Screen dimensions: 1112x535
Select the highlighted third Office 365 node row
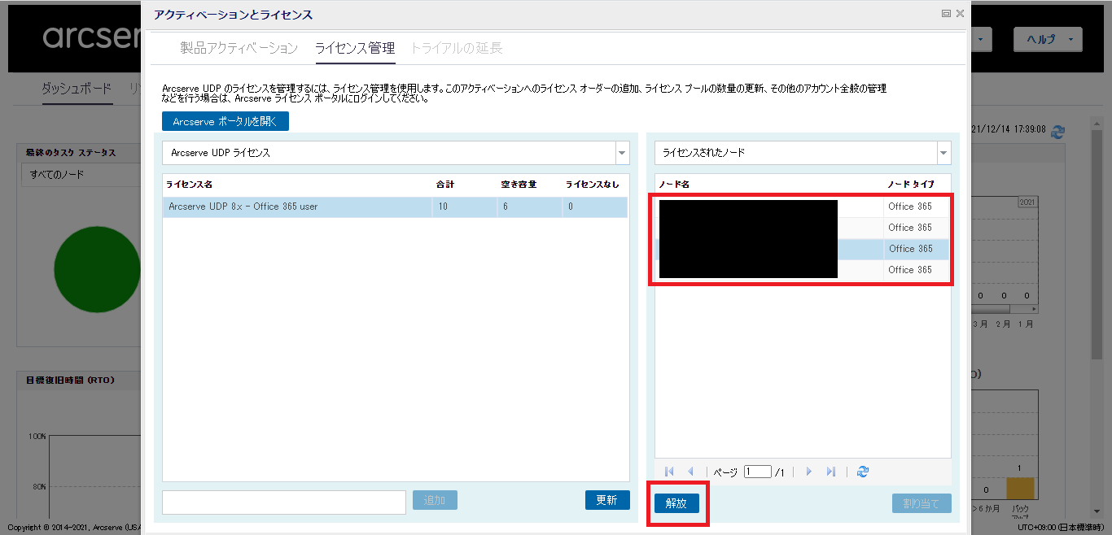pyautogui.click(x=803, y=249)
